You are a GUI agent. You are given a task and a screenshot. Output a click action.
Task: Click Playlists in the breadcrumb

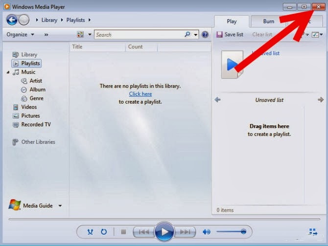(x=75, y=20)
